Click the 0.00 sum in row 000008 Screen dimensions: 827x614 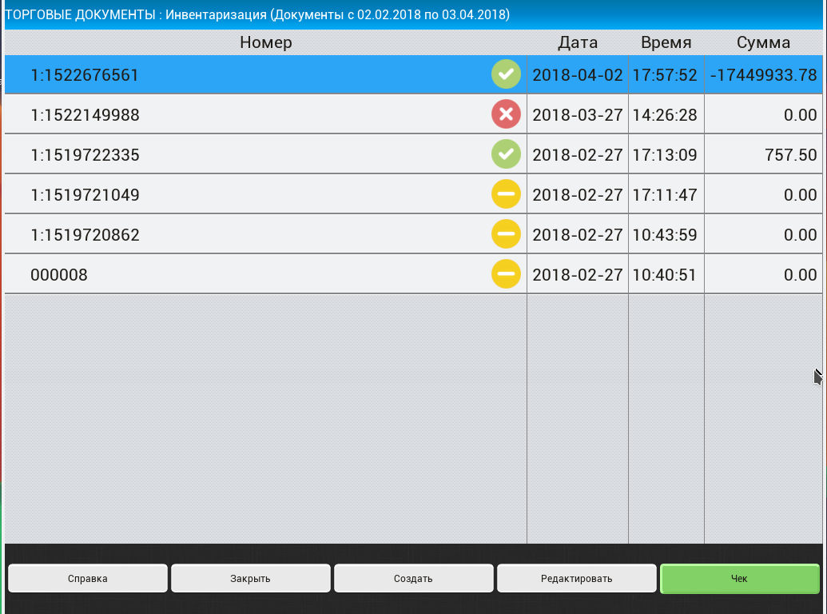point(800,275)
